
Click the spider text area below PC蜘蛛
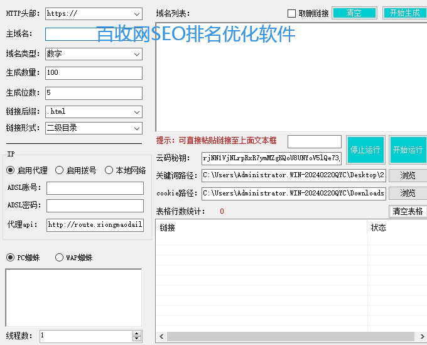click(73, 298)
